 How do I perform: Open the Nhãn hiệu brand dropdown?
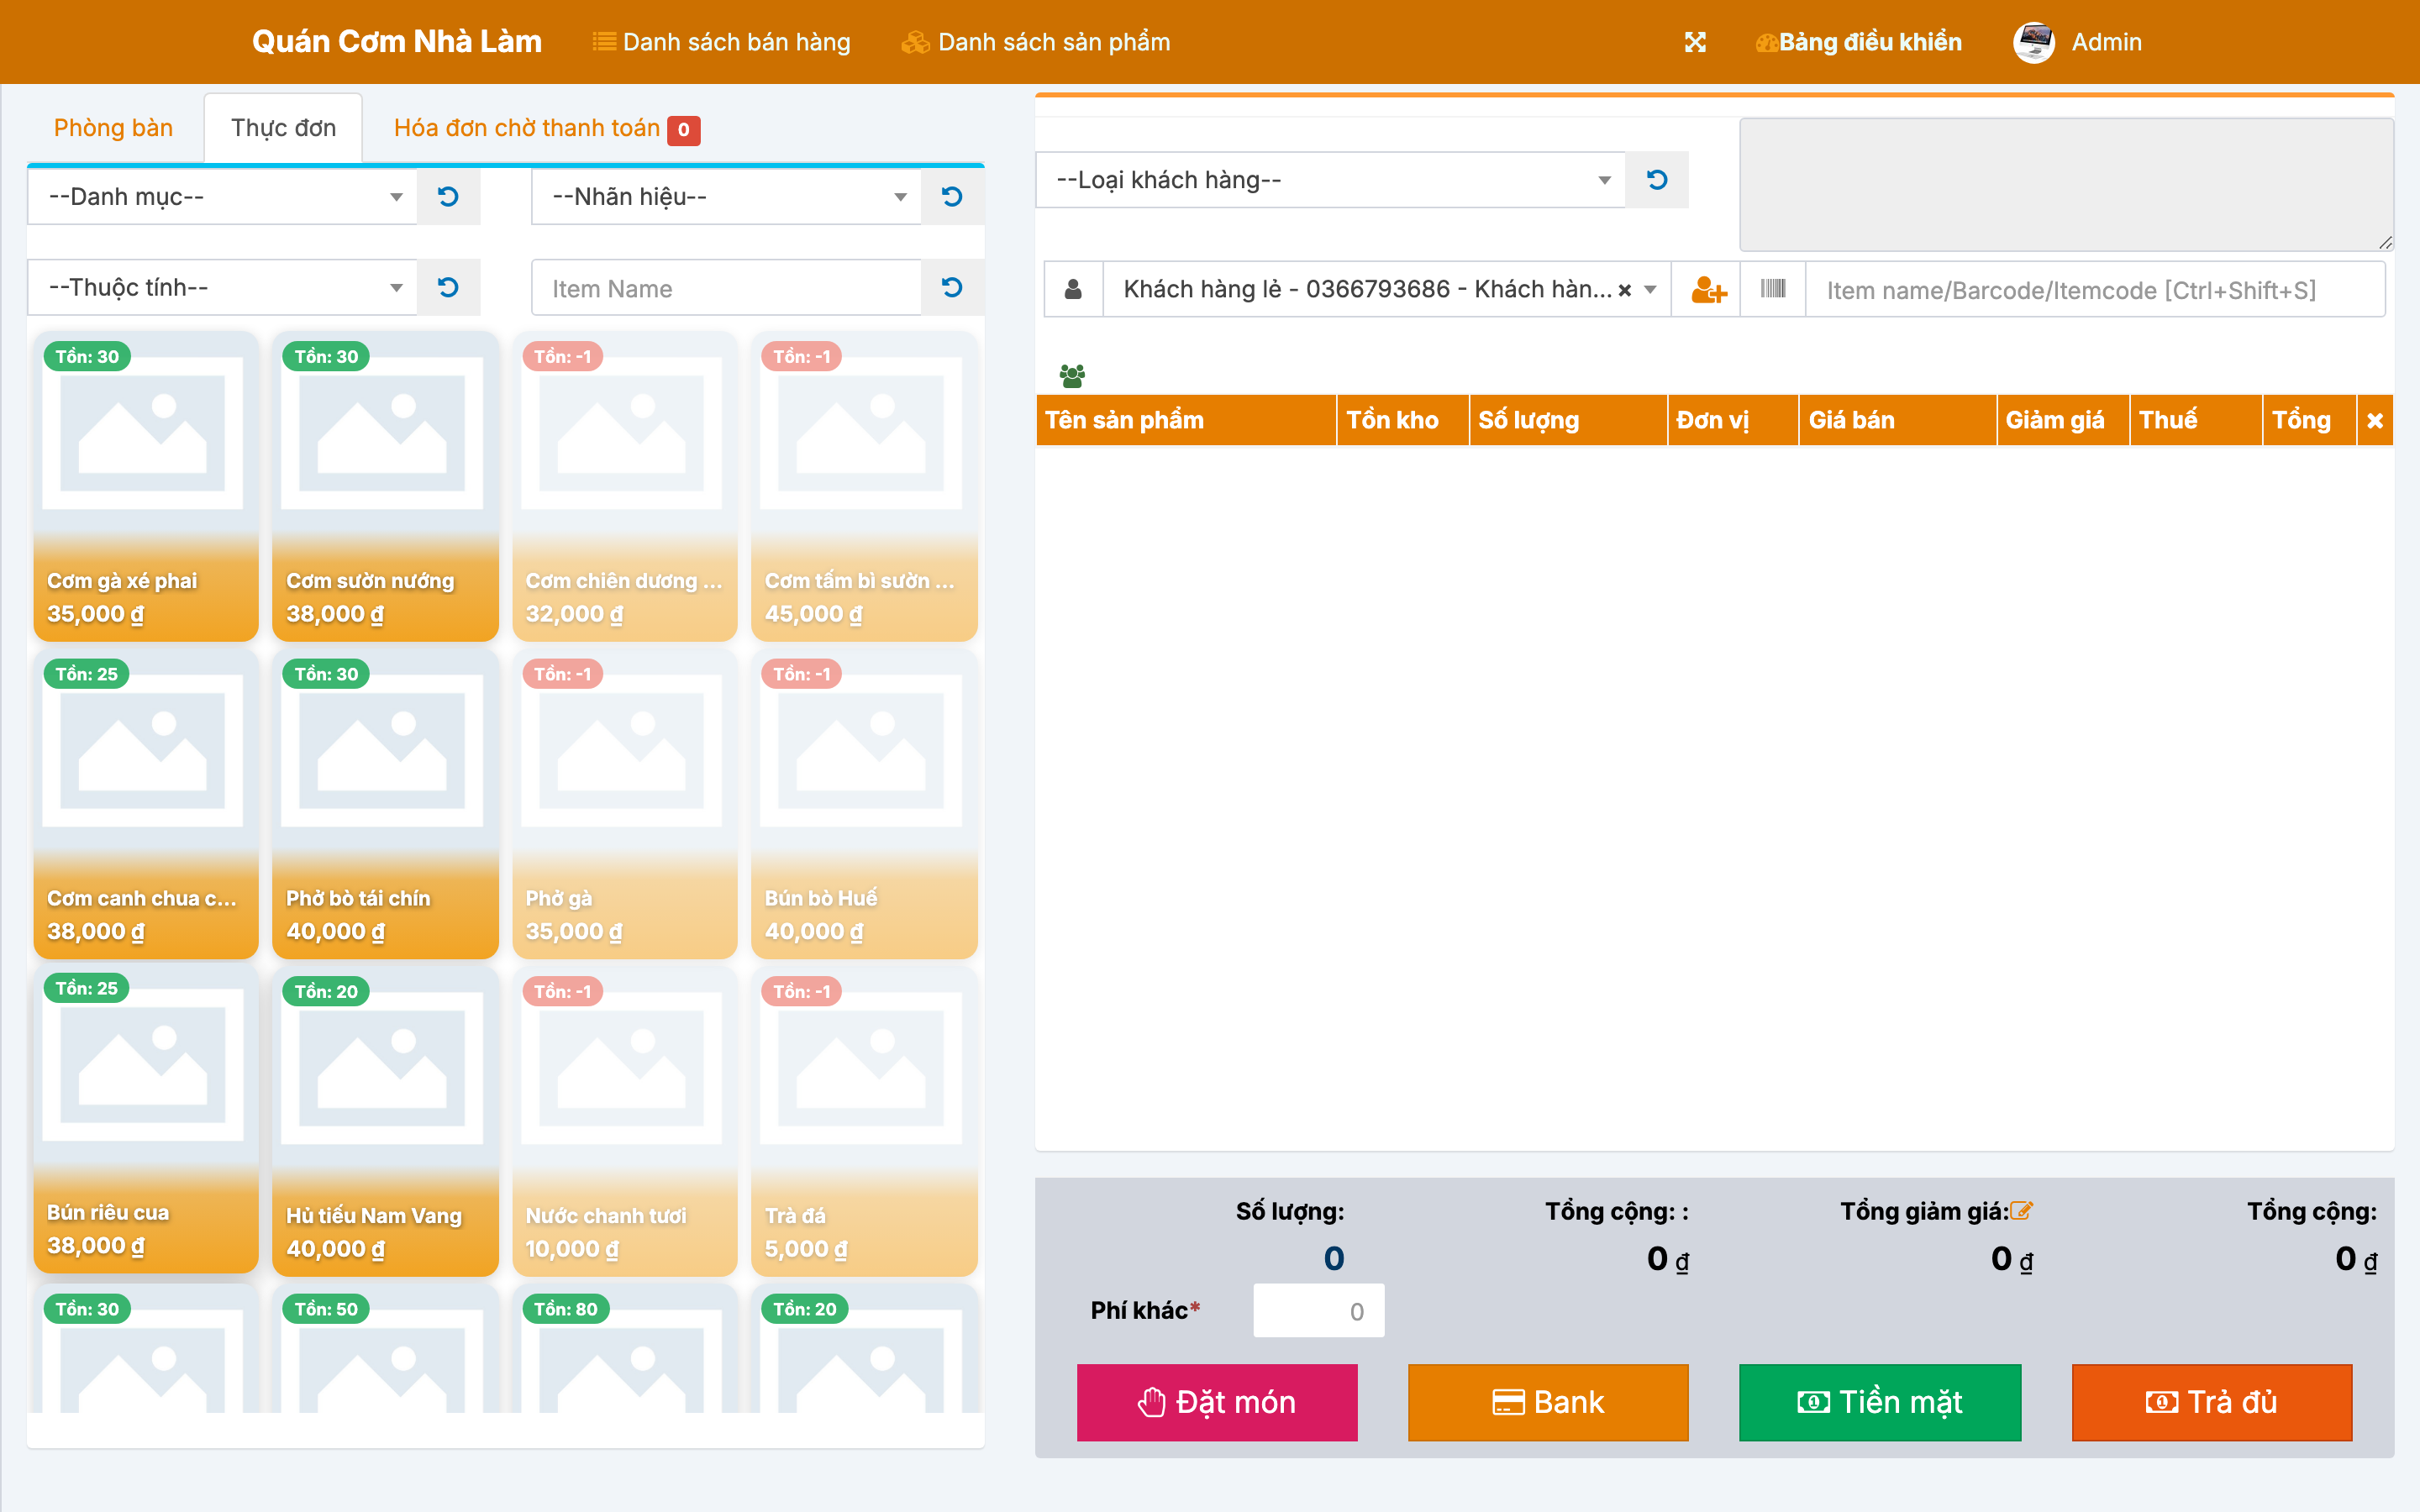pyautogui.click(x=726, y=196)
